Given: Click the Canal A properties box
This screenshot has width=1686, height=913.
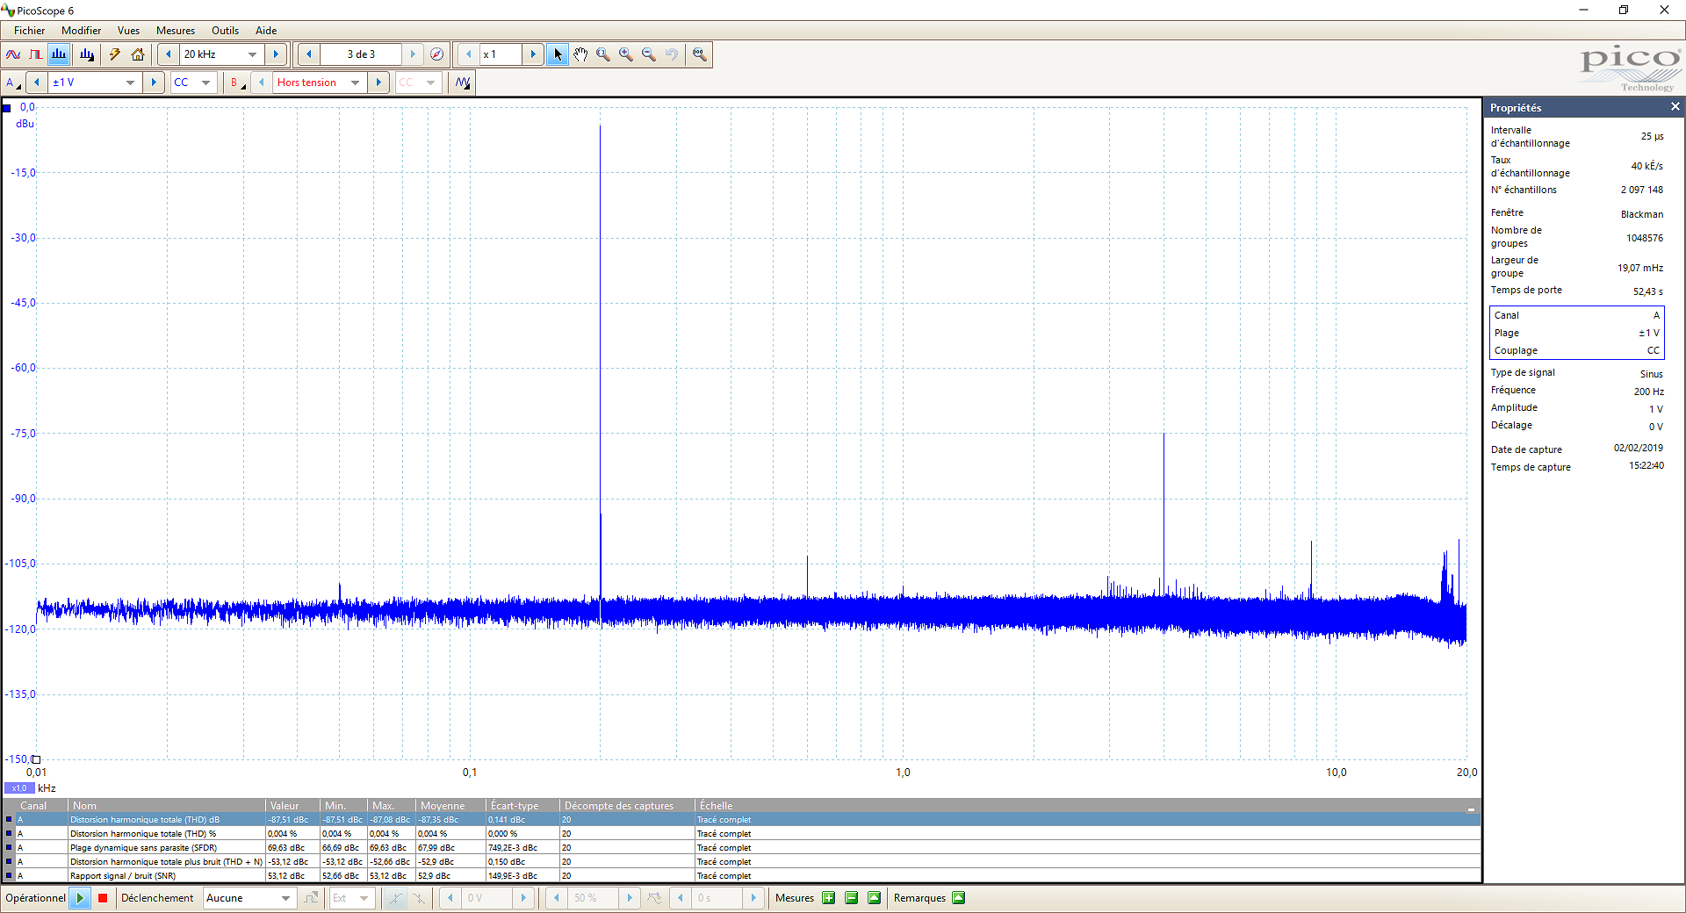Looking at the screenshot, I should (1576, 333).
